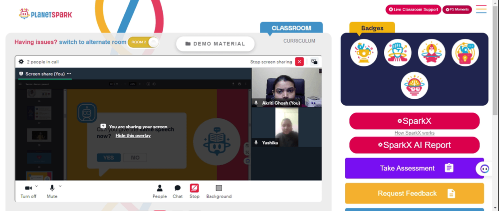Open Background effects

(x=219, y=191)
